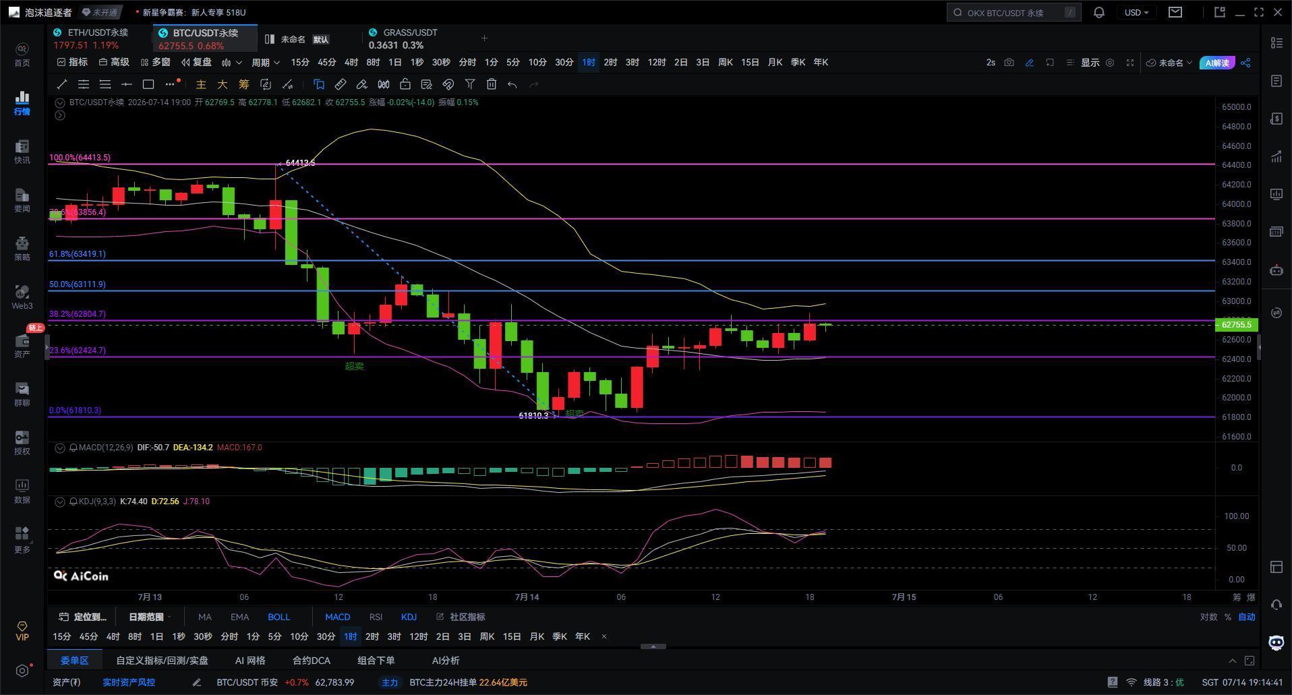
Task: Open the AI 网格 tab
Action: 250,661
